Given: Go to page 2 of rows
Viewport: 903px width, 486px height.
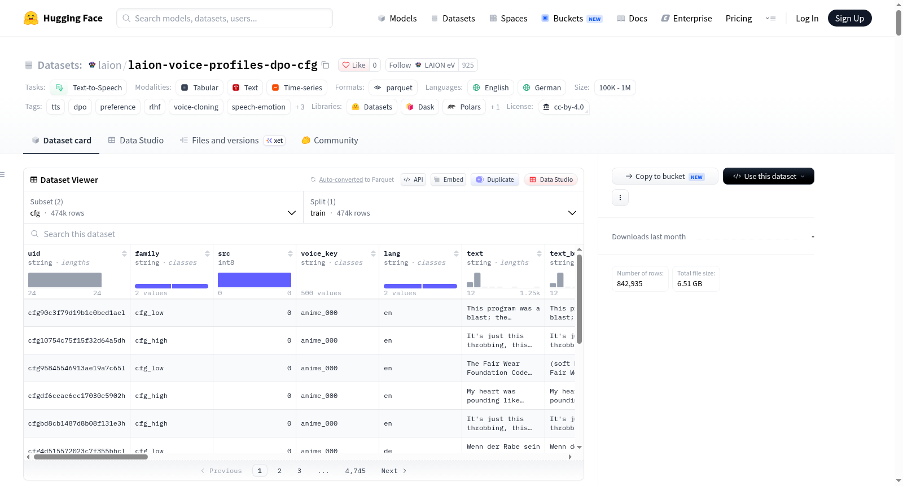Looking at the screenshot, I should click(279, 471).
